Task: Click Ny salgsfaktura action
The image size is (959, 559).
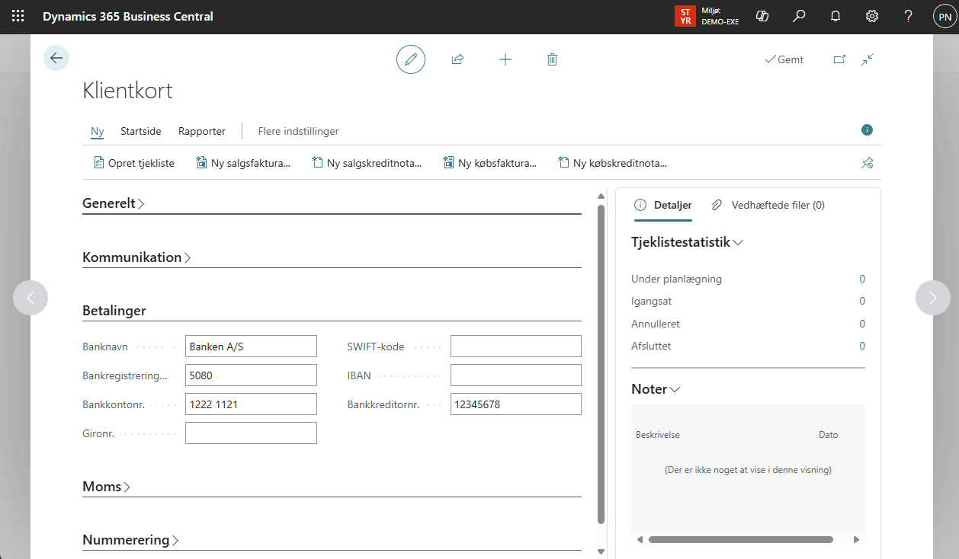Action: [x=243, y=163]
